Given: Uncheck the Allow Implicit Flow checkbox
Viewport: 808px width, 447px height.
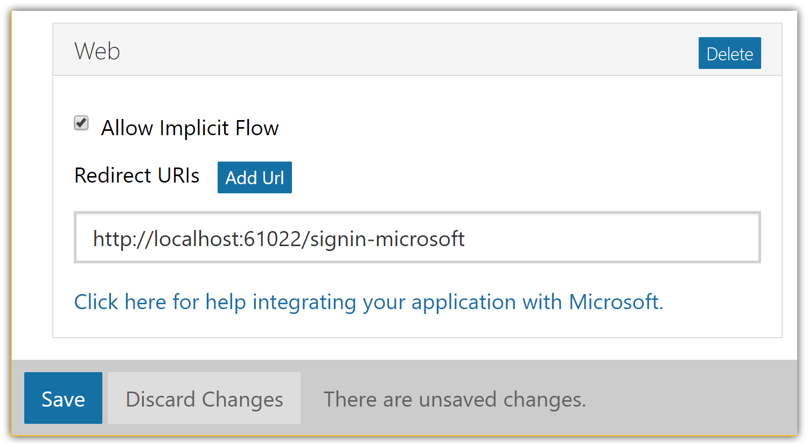Looking at the screenshot, I should pos(81,123).
